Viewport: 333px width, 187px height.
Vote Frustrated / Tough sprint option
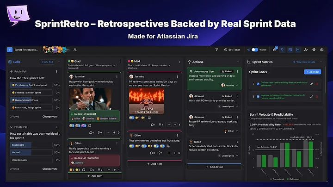(x=31, y=108)
